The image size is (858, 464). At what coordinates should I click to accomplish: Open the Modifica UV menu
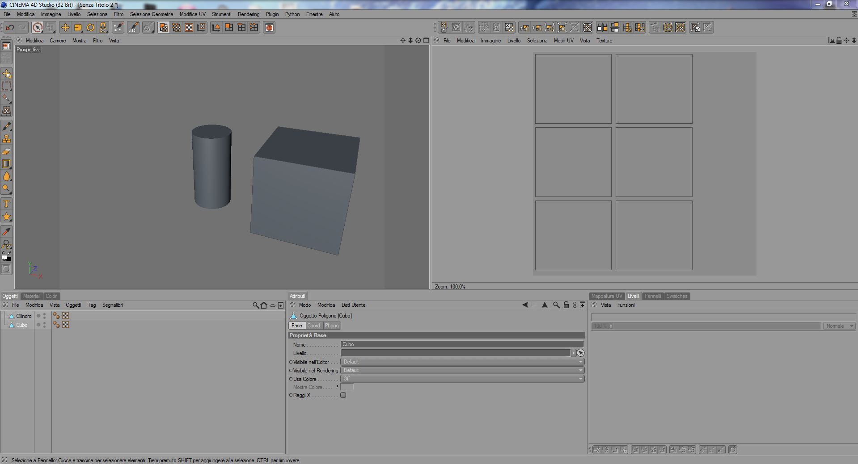click(193, 14)
